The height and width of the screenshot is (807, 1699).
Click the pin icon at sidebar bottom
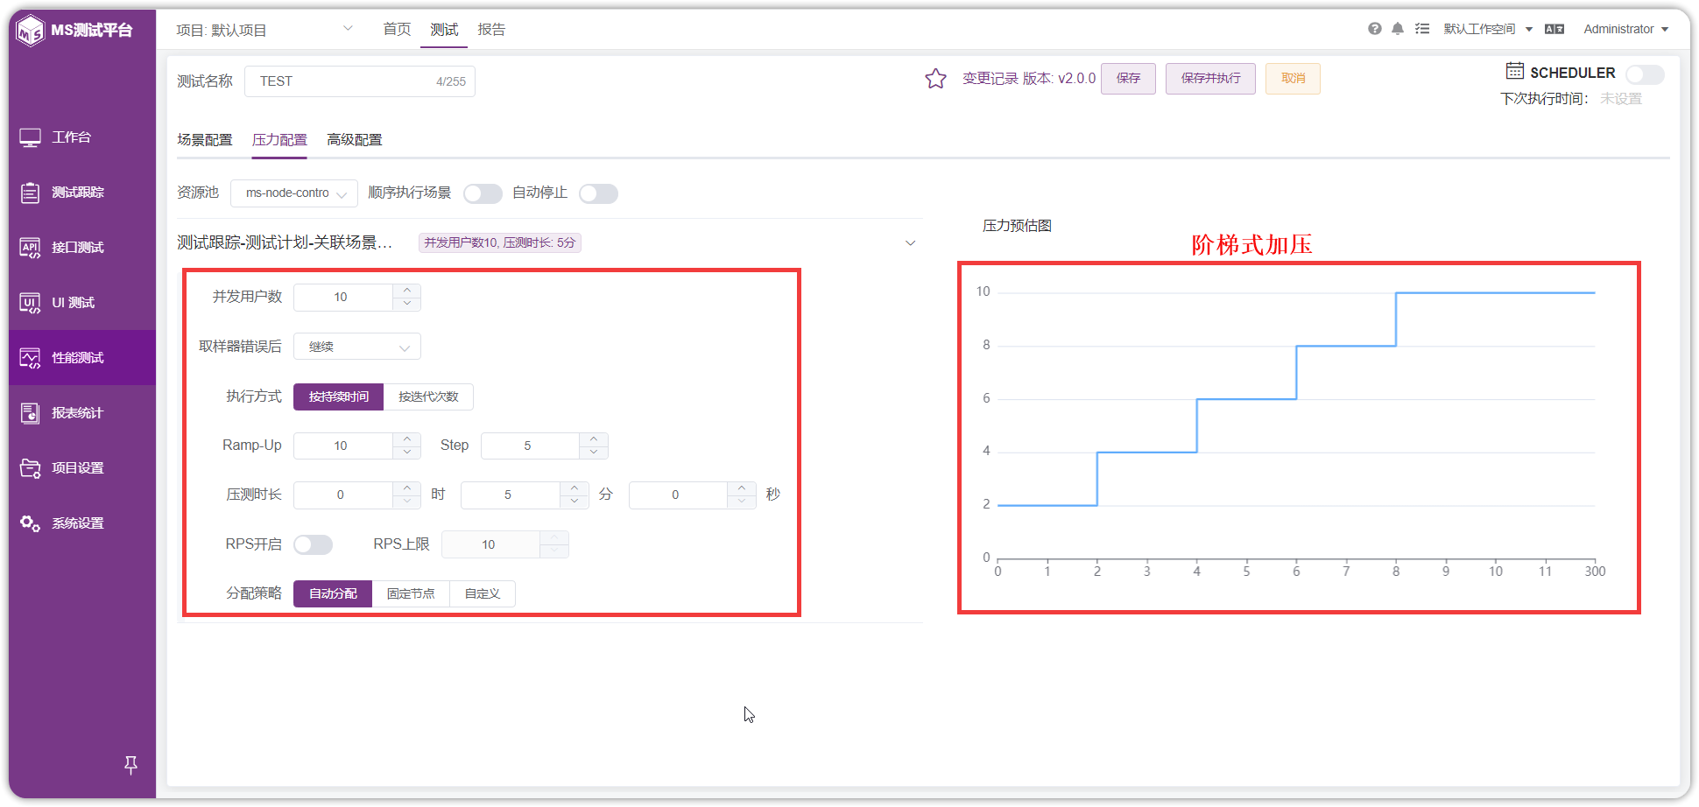click(130, 765)
